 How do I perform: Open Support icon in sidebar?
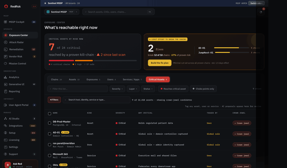[6, 154]
